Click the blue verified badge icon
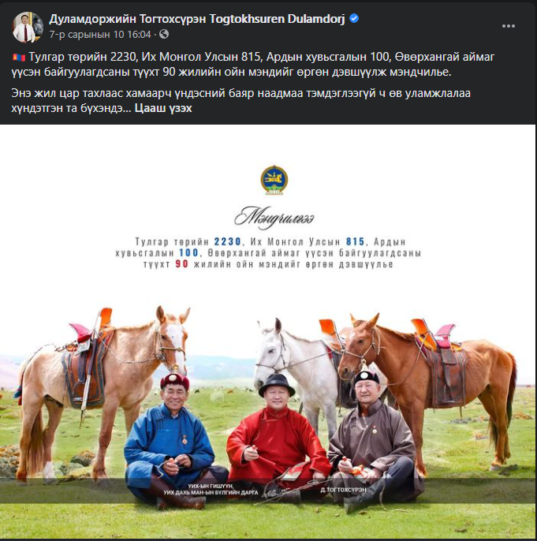This screenshot has width=537, height=541. click(x=354, y=18)
